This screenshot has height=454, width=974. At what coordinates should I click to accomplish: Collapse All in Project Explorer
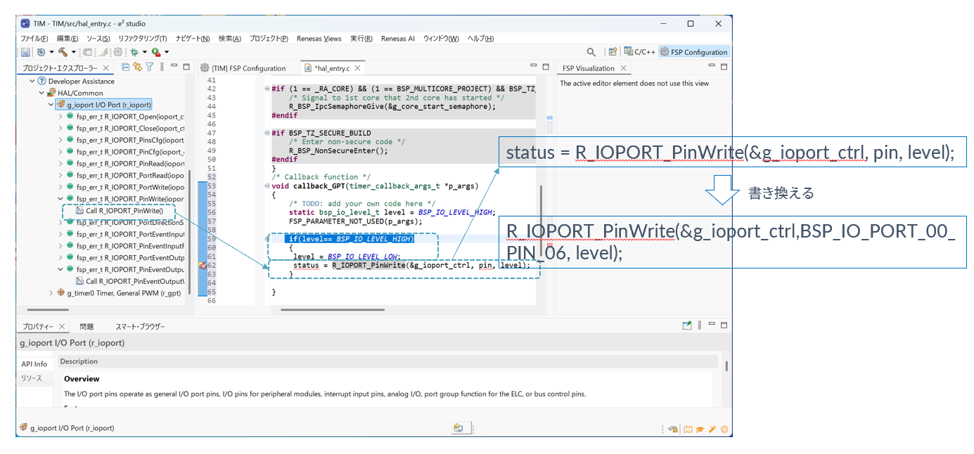click(126, 67)
